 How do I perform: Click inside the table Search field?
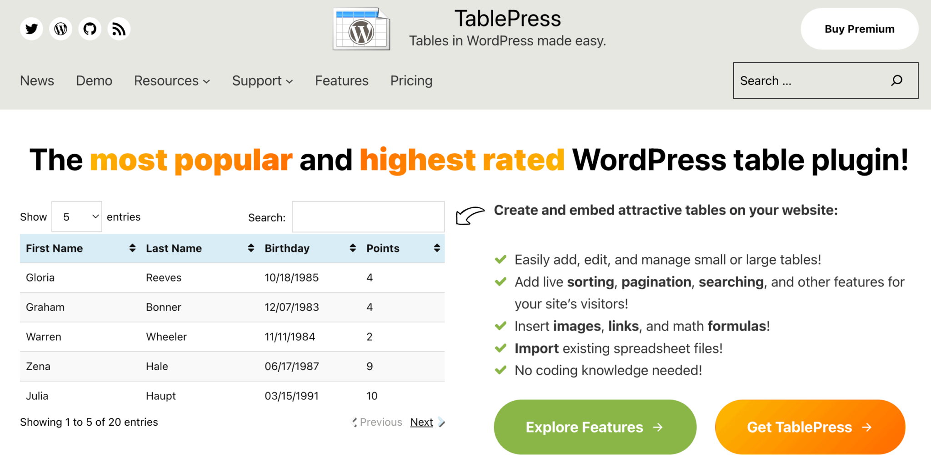(x=368, y=216)
